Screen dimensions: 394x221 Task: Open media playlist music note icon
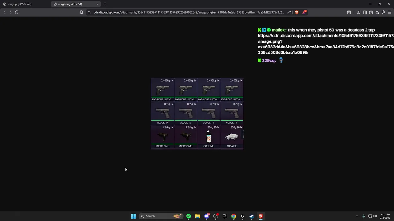click(x=359, y=12)
